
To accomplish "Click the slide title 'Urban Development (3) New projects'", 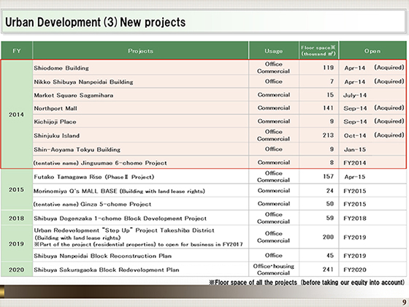I will click(x=95, y=22).
